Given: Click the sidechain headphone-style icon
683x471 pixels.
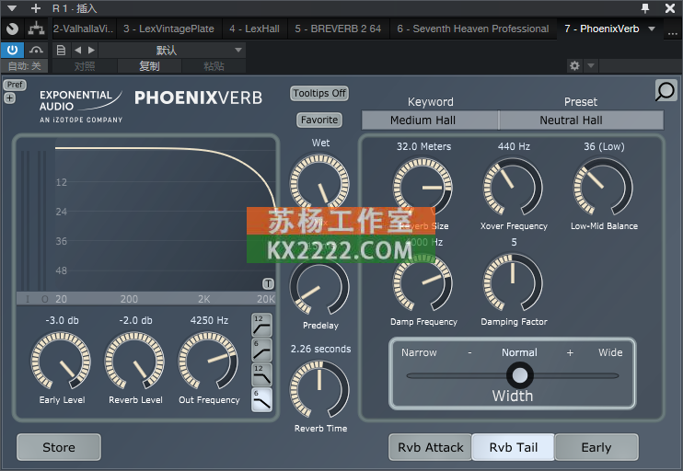Looking at the screenshot, I should pyautogui.click(x=36, y=50).
